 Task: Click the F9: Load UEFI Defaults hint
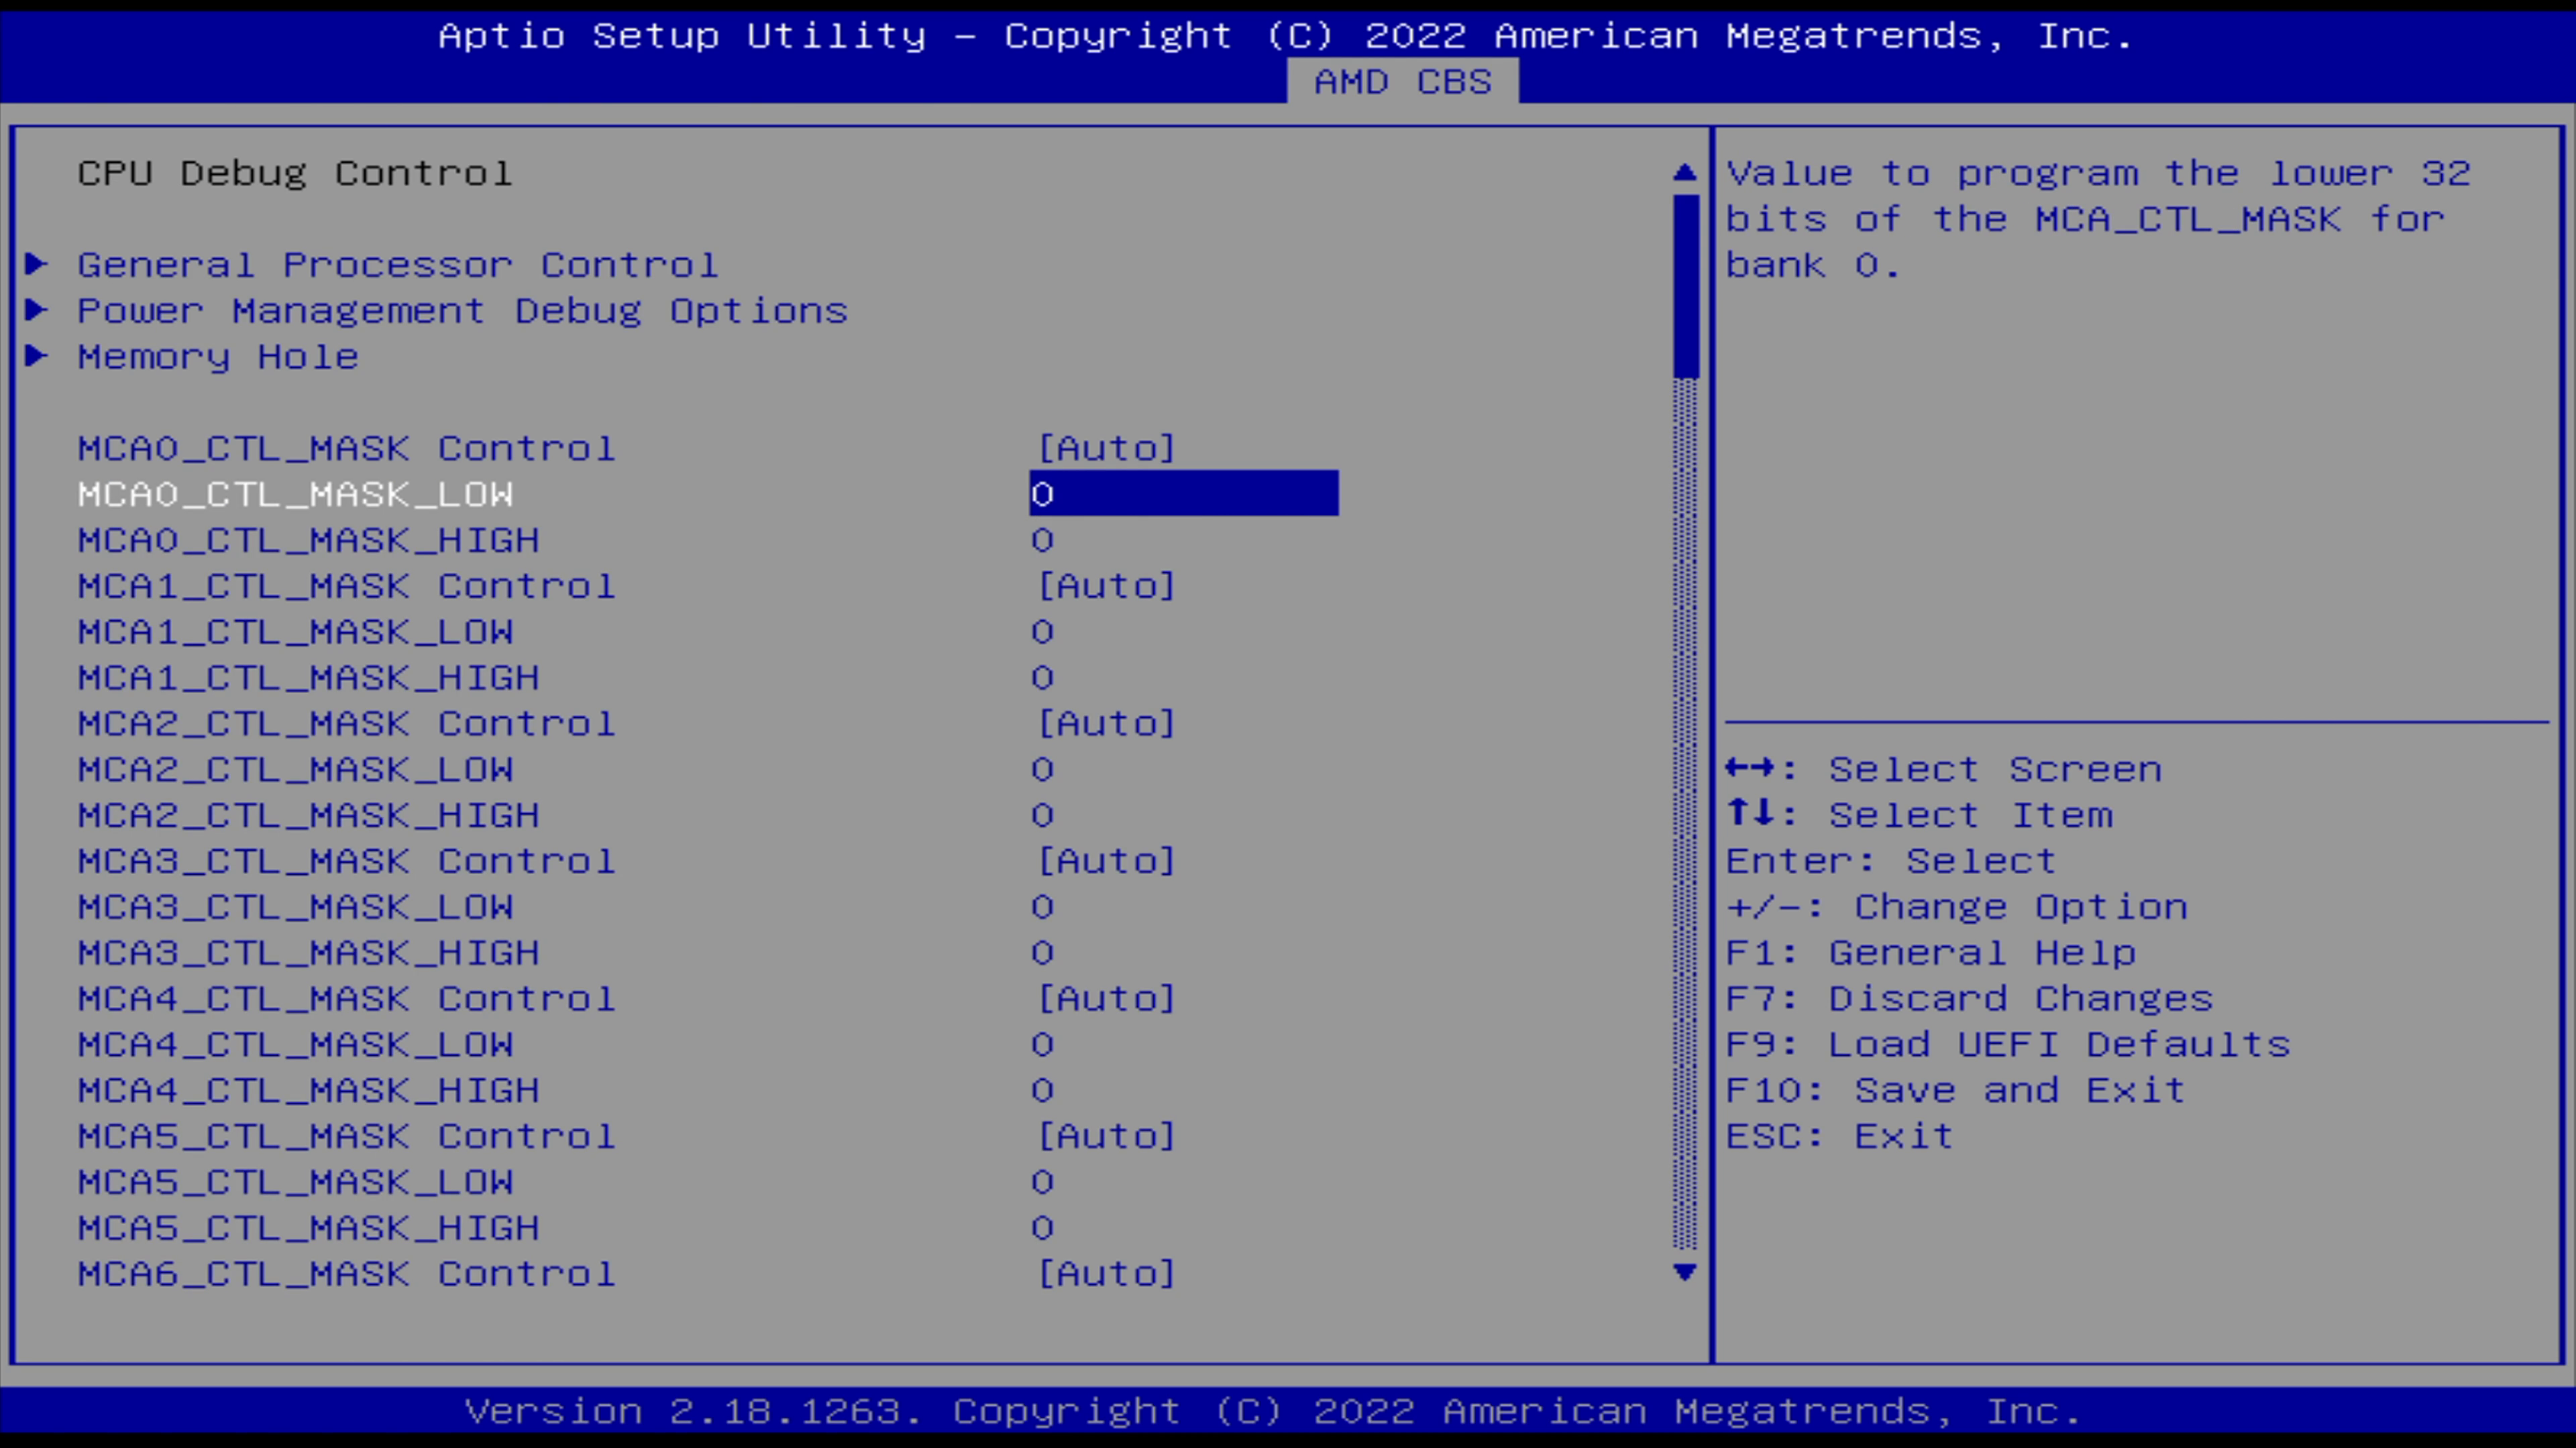coord(2008,1044)
